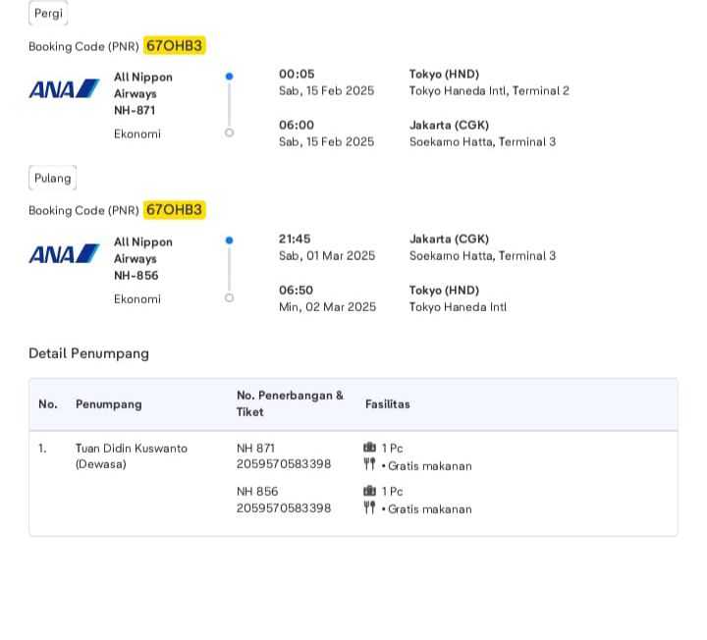
Task: Click meal icon for flight NH 856
Action: 370,507
